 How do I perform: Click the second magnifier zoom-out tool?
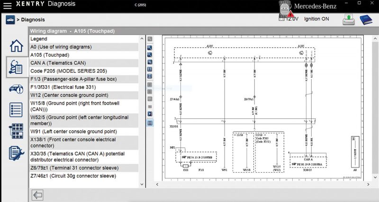point(150,55)
